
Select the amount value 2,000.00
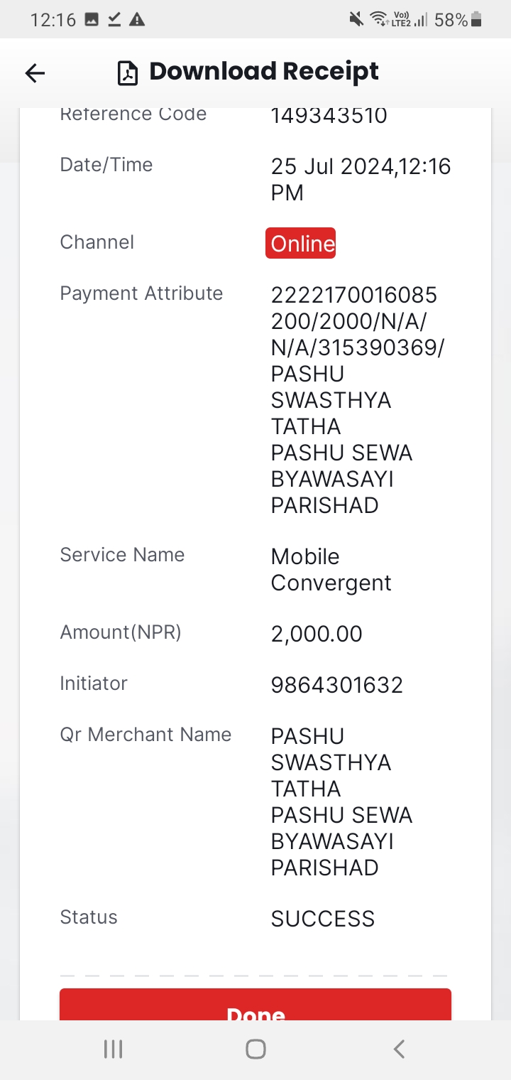pos(317,634)
